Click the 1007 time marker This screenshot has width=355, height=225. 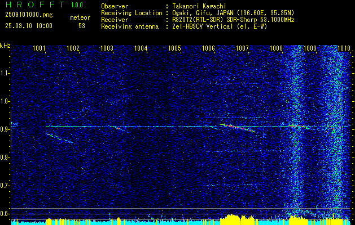click(242, 48)
